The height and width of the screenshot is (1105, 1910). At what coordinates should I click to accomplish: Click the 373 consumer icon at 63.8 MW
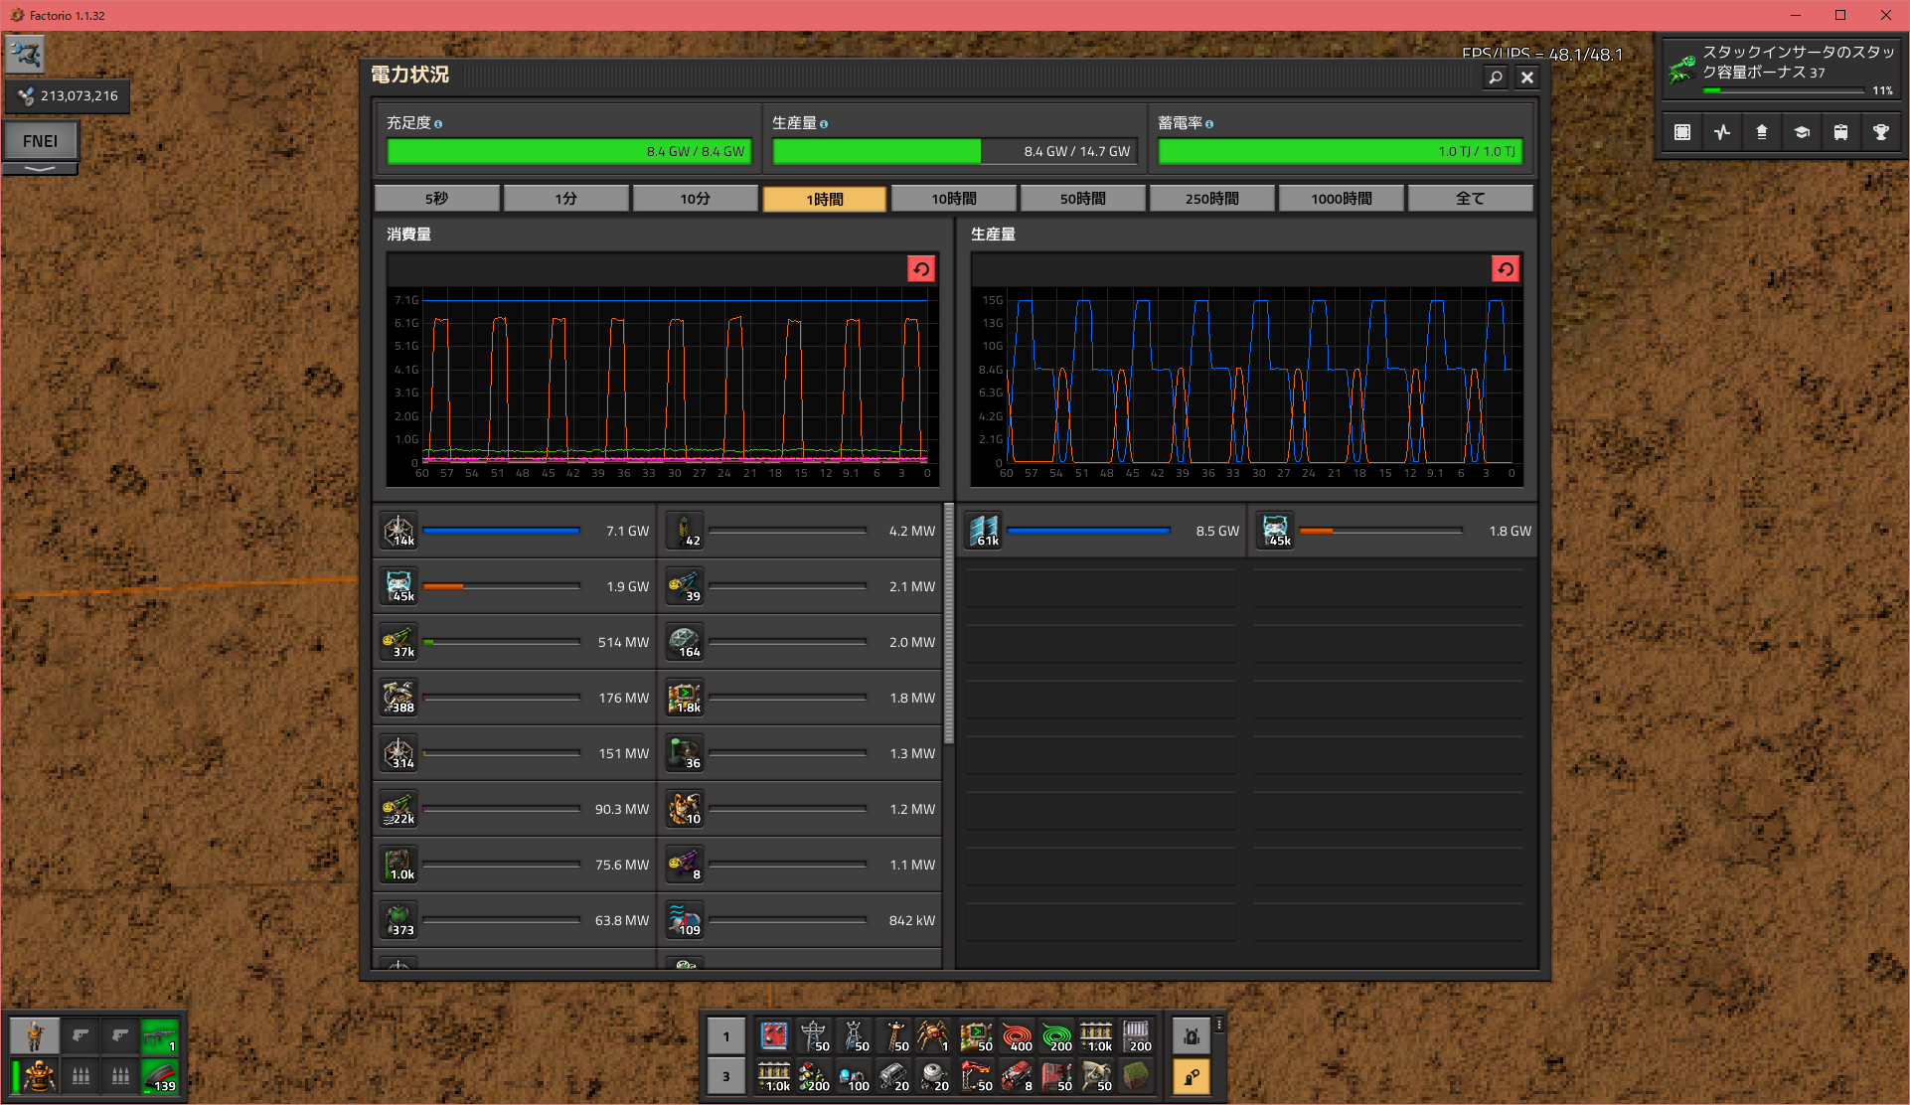pyautogui.click(x=399, y=920)
